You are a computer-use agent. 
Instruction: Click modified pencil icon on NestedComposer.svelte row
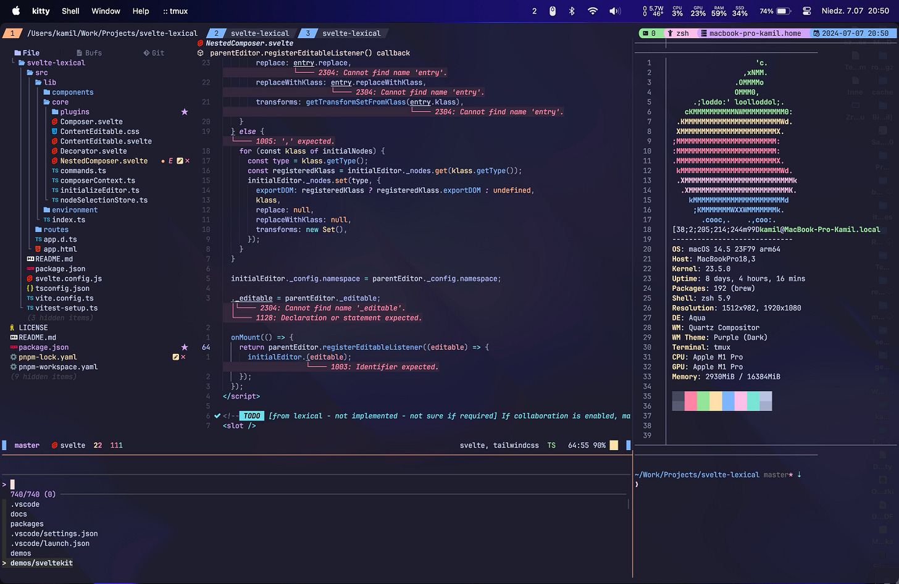pyautogui.click(x=180, y=161)
